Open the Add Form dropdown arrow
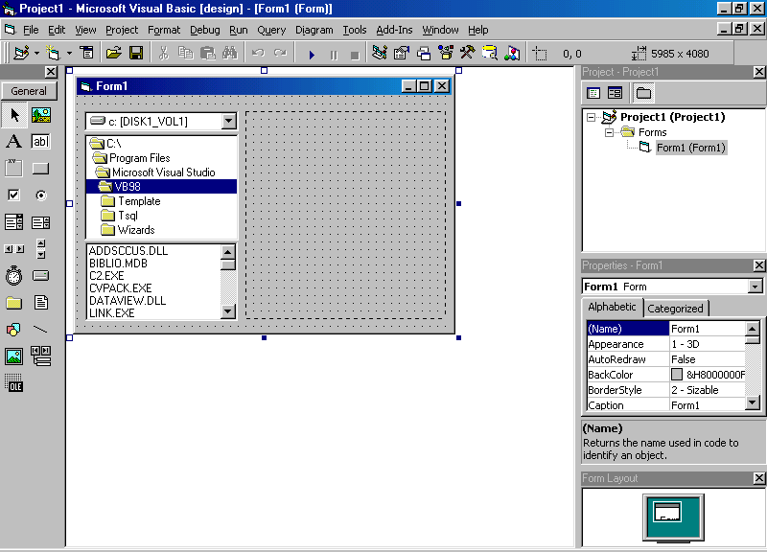The image size is (767, 552). click(x=69, y=53)
